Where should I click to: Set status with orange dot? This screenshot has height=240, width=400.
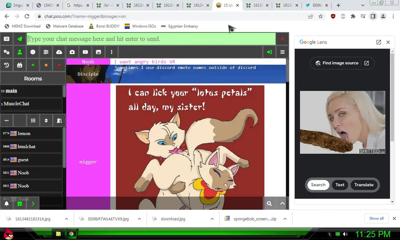[x=46, y=65]
